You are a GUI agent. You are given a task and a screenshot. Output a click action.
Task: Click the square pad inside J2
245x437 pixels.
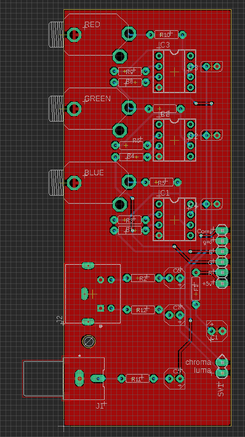tap(100, 308)
